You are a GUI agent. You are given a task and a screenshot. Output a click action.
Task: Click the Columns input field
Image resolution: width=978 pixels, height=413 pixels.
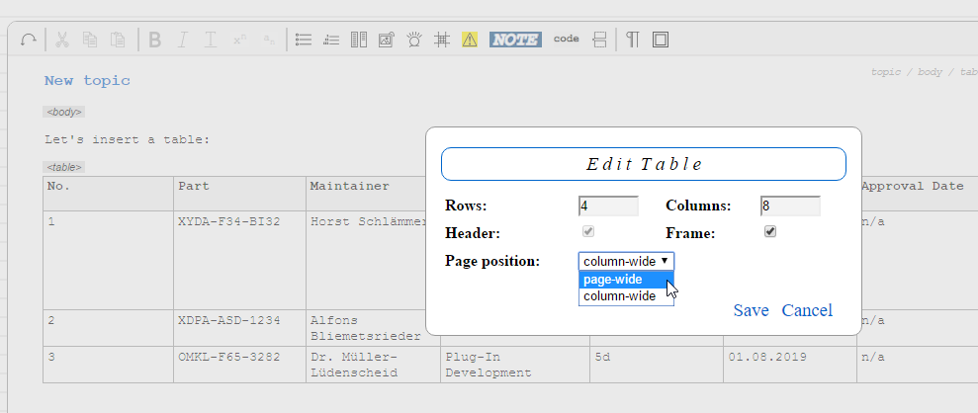pyautogui.click(x=790, y=206)
